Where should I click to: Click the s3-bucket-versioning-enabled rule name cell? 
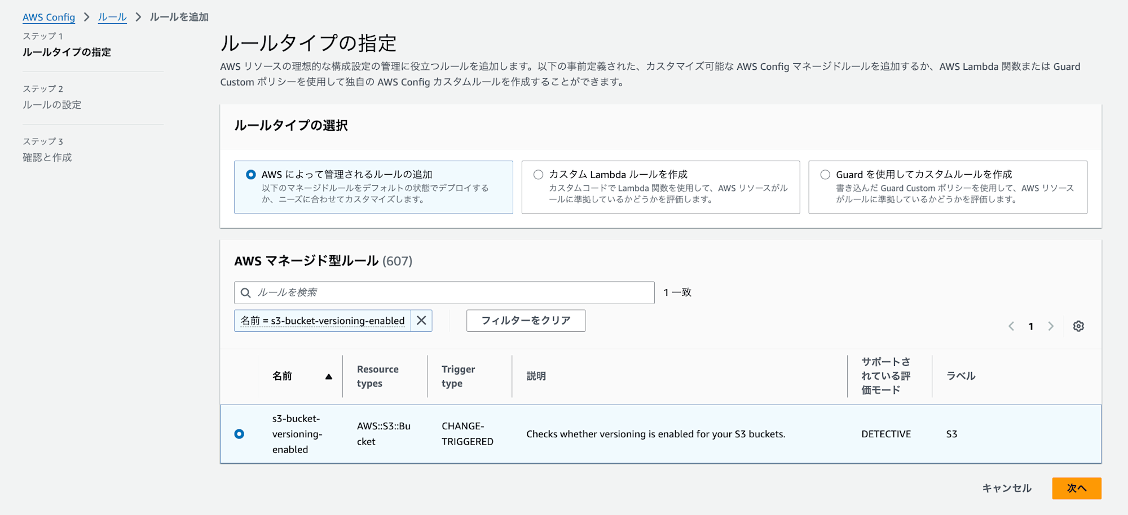click(297, 434)
